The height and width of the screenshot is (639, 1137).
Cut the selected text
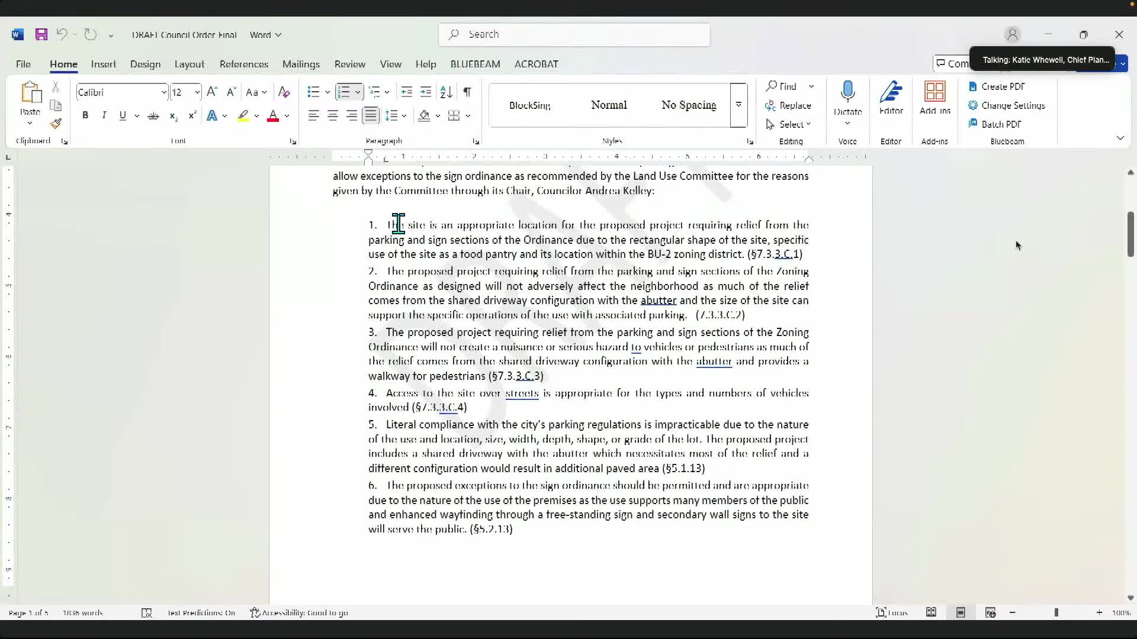click(x=56, y=87)
